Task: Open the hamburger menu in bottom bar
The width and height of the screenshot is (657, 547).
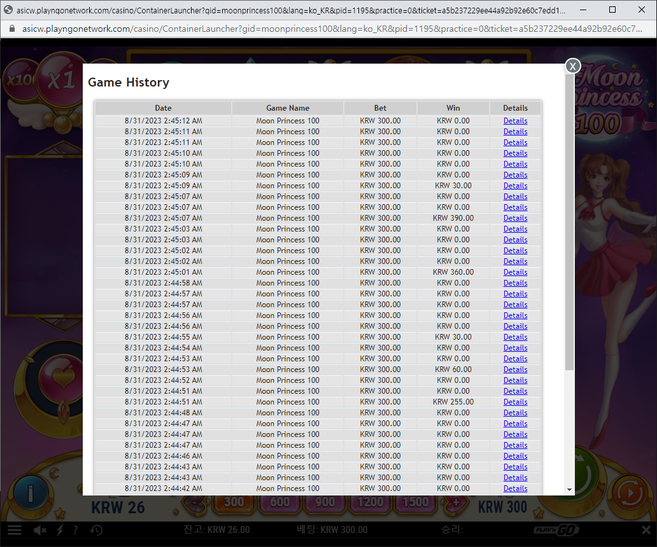Action: click(x=15, y=530)
